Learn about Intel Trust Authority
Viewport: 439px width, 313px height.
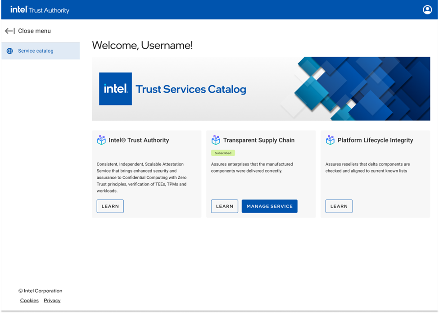(110, 206)
